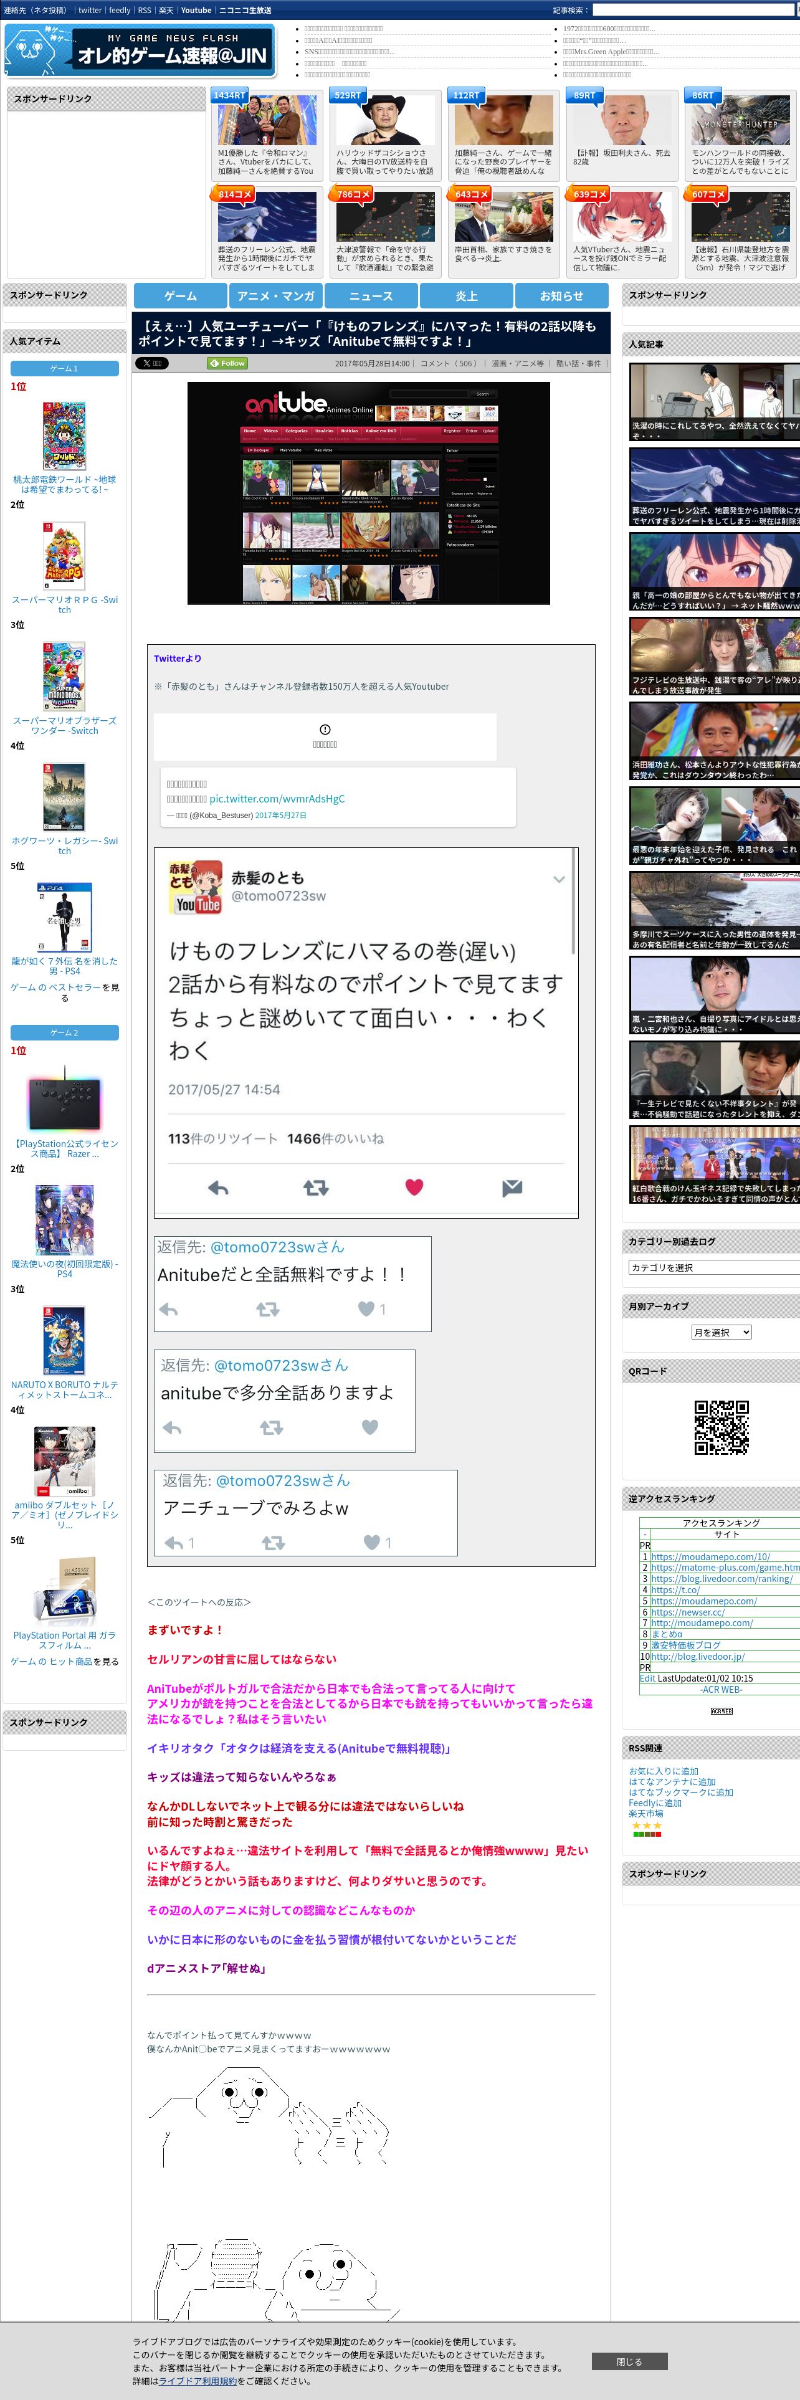Click the amiibo ダブルセット product image
This screenshot has height=2400, width=800.
coord(64,1462)
